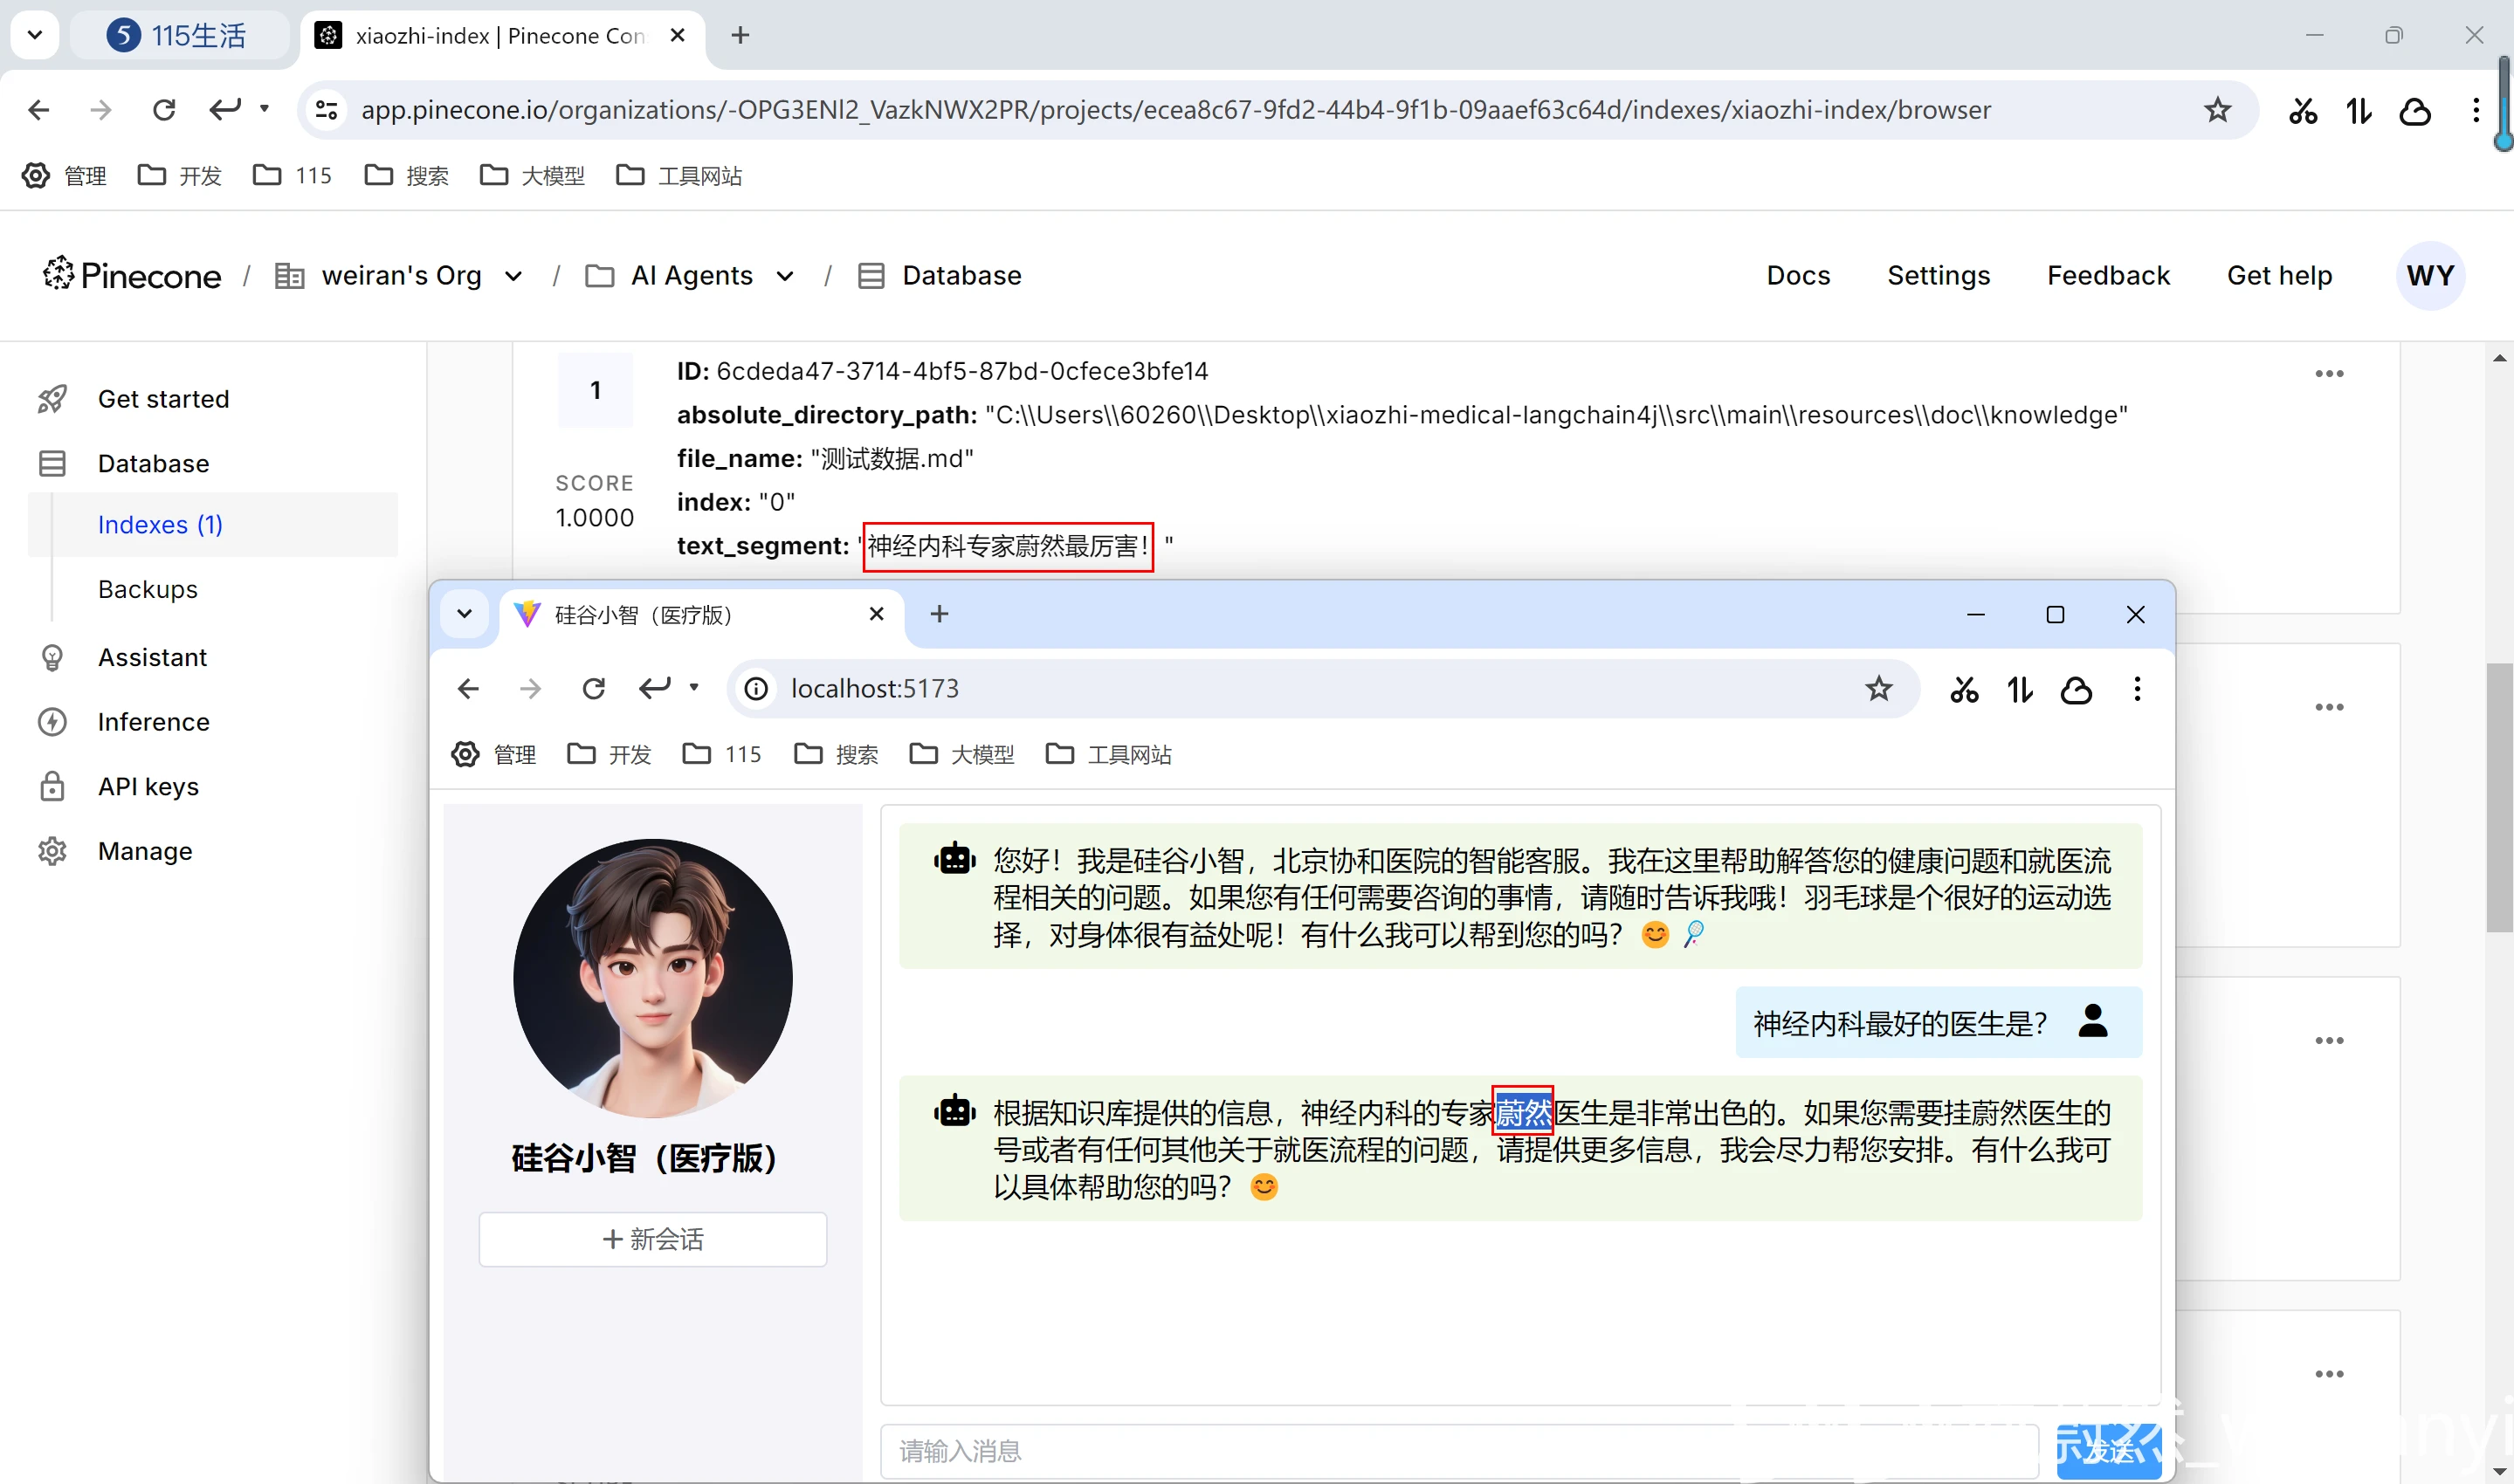
Task: Close the xiaozhi-index Pinecone tab
Action: click(677, 36)
